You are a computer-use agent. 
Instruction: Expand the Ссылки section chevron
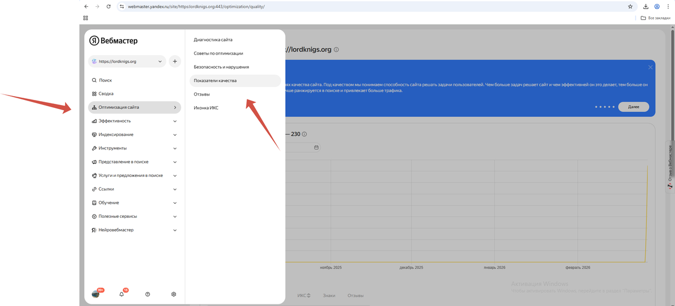(x=175, y=189)
